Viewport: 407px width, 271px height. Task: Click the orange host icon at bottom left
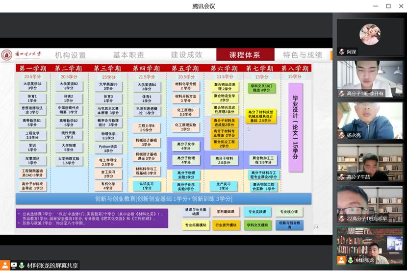(x=5, y=265)
